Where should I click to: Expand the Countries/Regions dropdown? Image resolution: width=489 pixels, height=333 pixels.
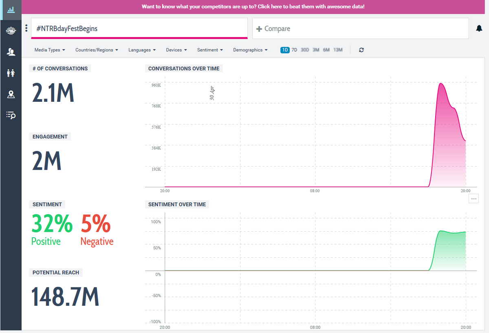coord(97,50)
